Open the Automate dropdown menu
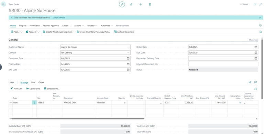This screenshot has height=136, width=264. 107,26
